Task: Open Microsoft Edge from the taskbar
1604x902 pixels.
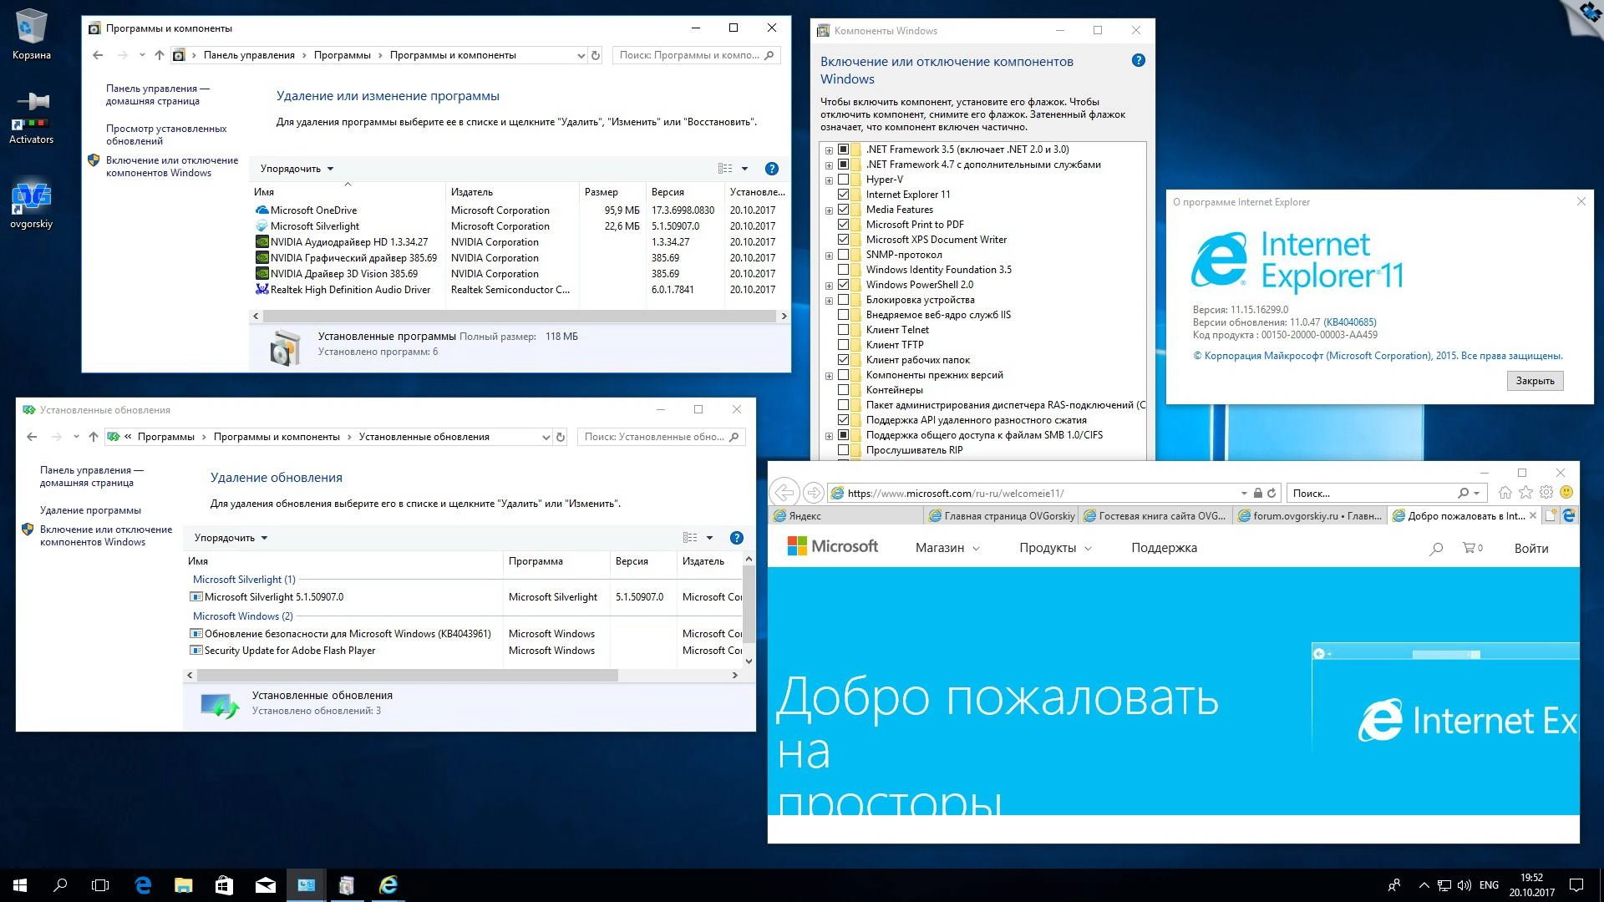Action: pyautogui.click(x=142, y=884)
